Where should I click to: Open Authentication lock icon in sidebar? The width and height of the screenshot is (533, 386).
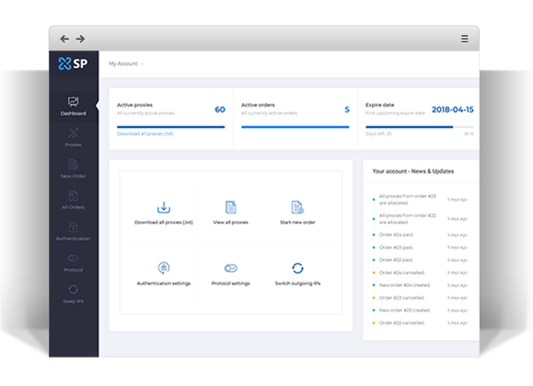[73, 227]
